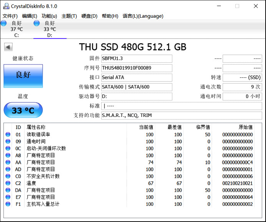Click threshold value 50 in DA row
266x222 pixels.
pyautogui.click(x=208, y=190)
